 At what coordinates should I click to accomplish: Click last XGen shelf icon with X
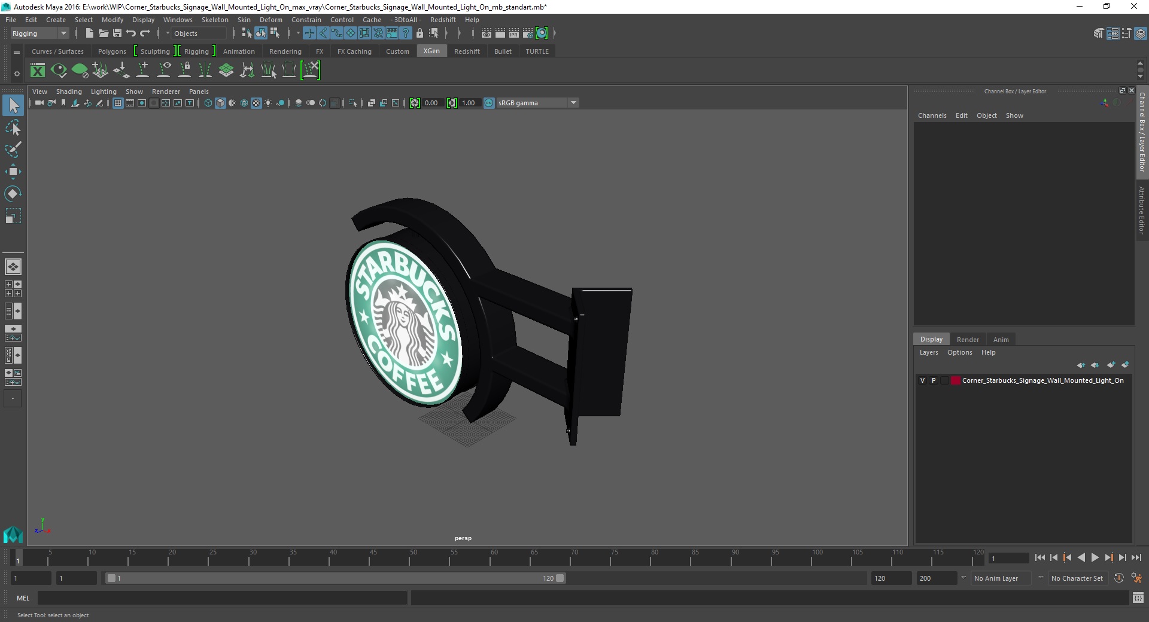pyautogui.click(x=311, y=71)
